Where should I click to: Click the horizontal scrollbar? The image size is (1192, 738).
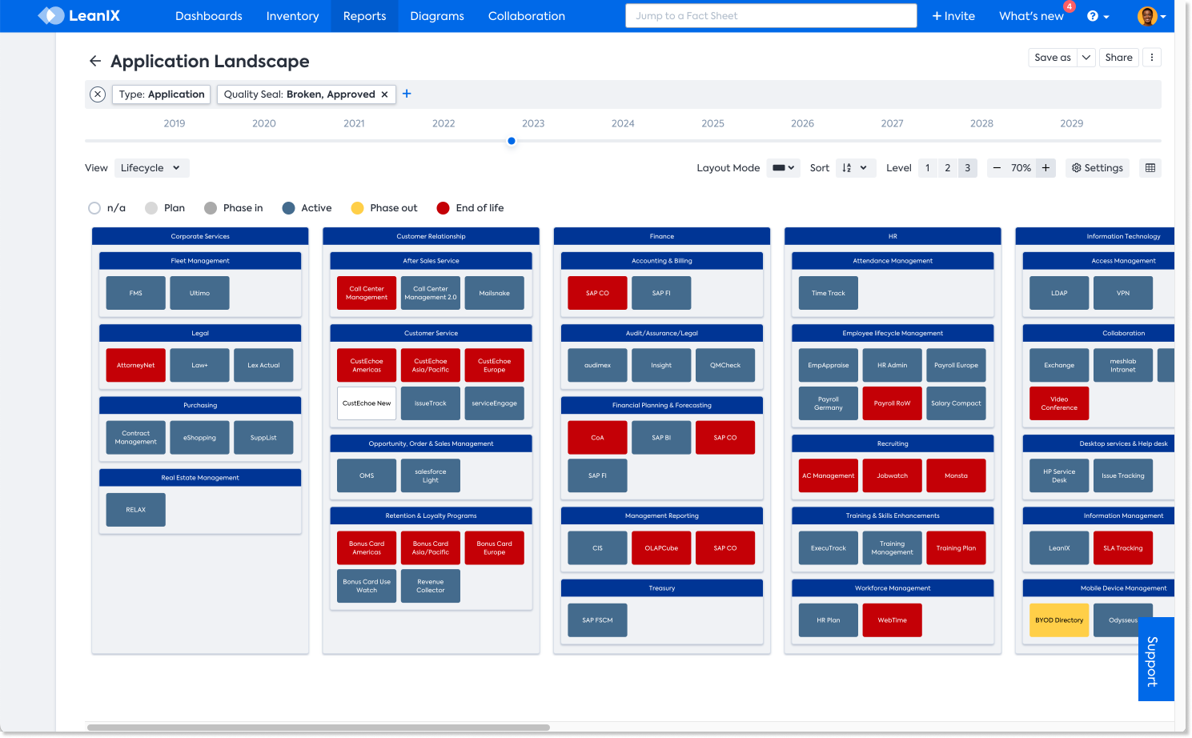tap(318, 728)
